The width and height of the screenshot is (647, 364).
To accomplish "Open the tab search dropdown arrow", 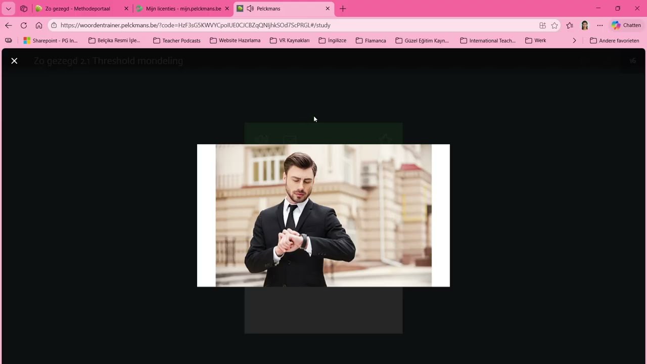I will tap(9, 9).
